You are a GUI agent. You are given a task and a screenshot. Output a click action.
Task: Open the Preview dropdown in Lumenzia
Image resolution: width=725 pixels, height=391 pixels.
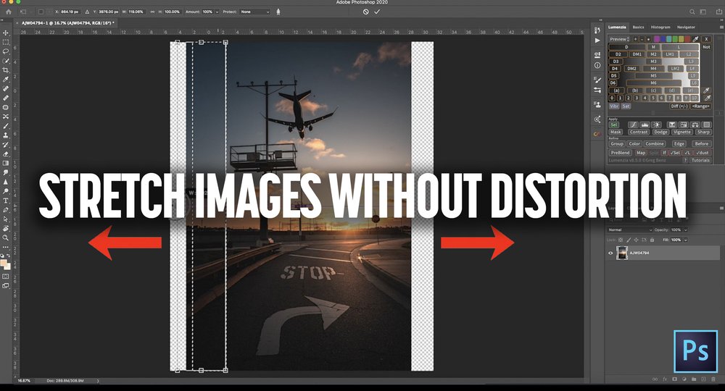click(619, 39)
